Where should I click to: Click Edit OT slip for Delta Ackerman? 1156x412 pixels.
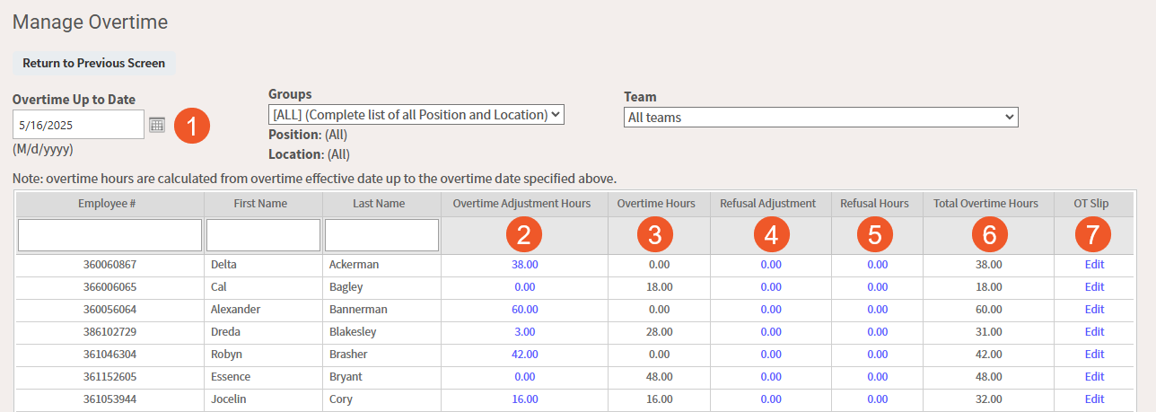coord(1094,265)
